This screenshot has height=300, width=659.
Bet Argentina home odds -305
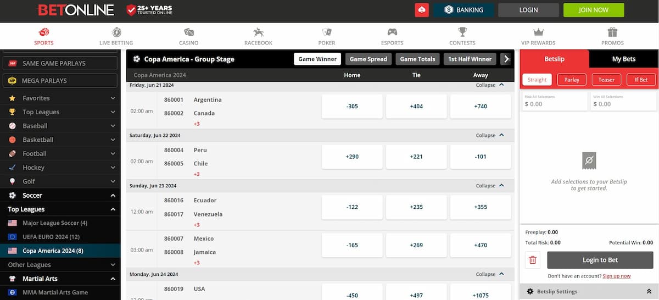(x=352, y=107)
